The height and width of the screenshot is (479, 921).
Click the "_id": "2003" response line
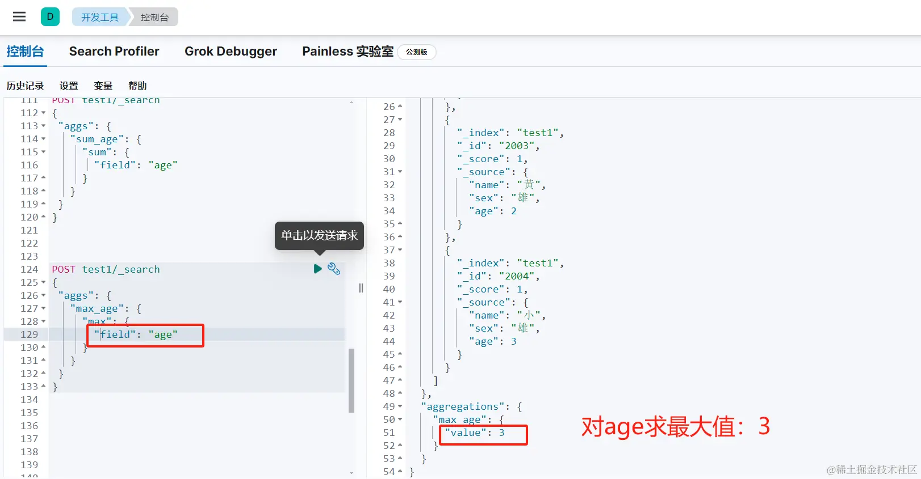click(498, 146)
